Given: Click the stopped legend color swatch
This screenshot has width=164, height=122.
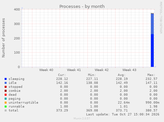Looking at the screenshot, I should coord(6,87).
